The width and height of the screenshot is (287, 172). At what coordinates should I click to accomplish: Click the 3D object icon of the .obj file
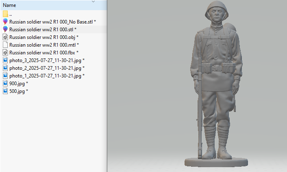[5, 37]
